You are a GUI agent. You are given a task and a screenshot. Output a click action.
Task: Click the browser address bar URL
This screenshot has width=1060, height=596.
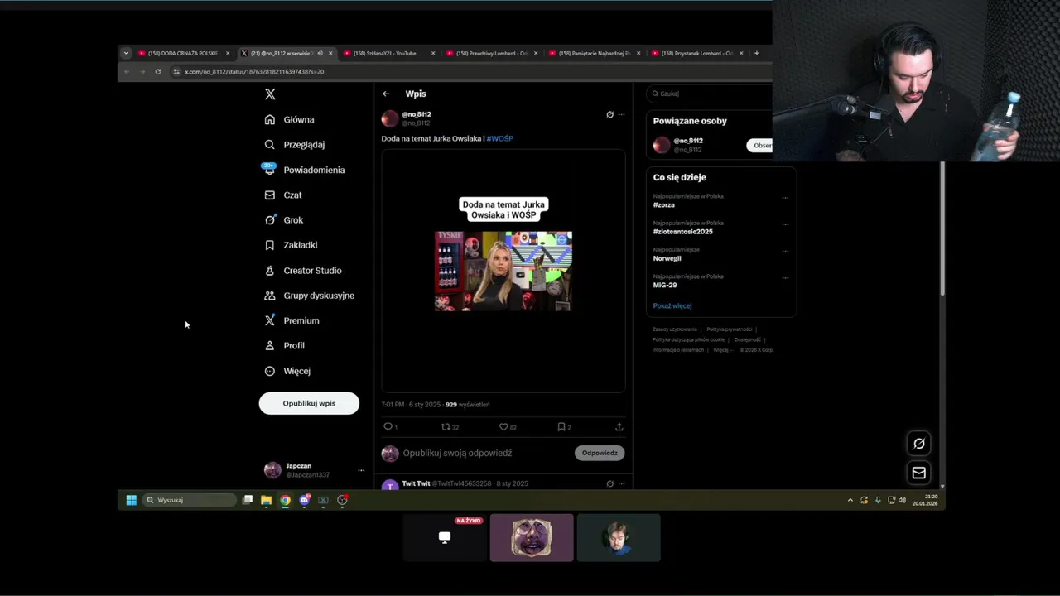coord(254,72)
